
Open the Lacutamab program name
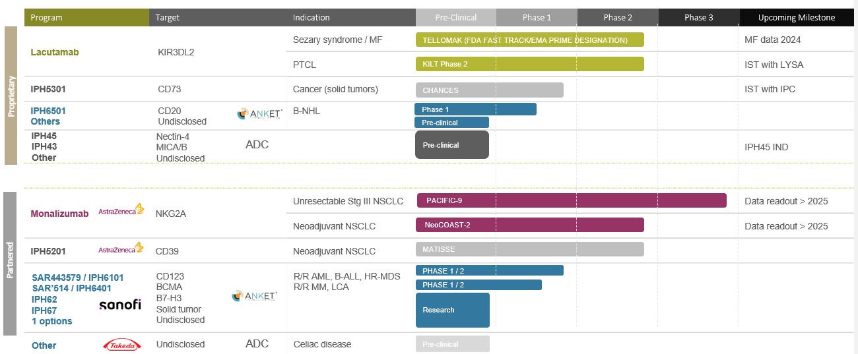(x=55, y=52)
